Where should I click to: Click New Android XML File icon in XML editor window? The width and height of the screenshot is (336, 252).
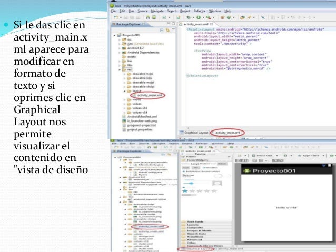pyautogui.click(x=178, y=17)
